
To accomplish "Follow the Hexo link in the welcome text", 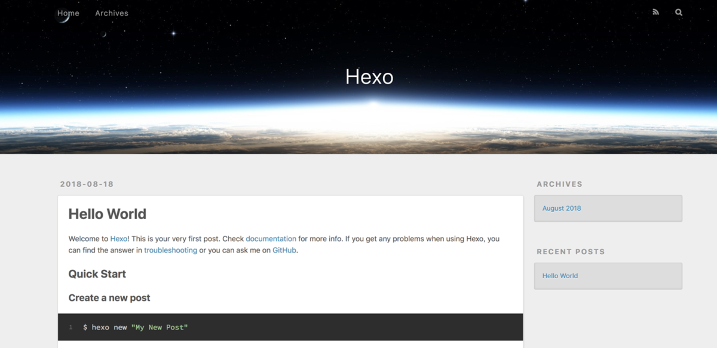I will pos(118,239).
